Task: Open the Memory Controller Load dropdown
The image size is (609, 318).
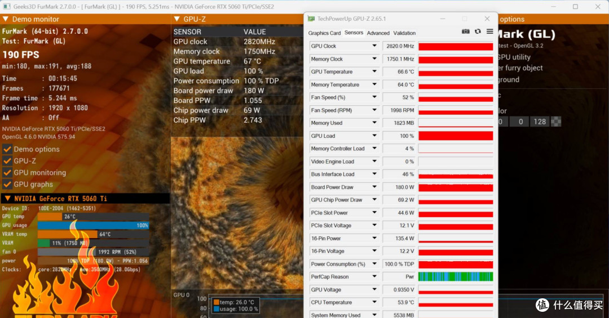Action: tap(374, 149)
